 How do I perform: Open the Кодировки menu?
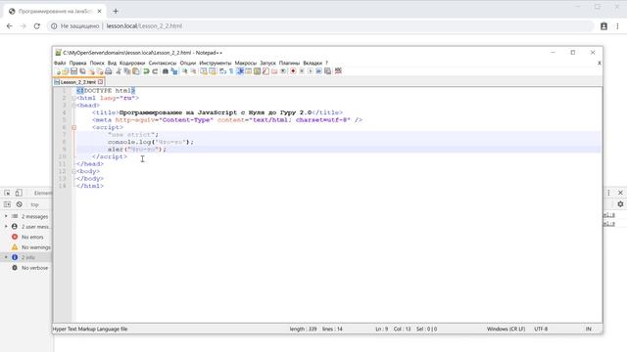point(132,63)
